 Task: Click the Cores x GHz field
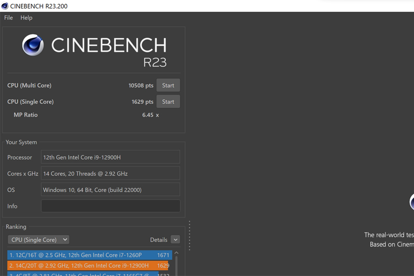pyautogui.click(x=110, y=173)
